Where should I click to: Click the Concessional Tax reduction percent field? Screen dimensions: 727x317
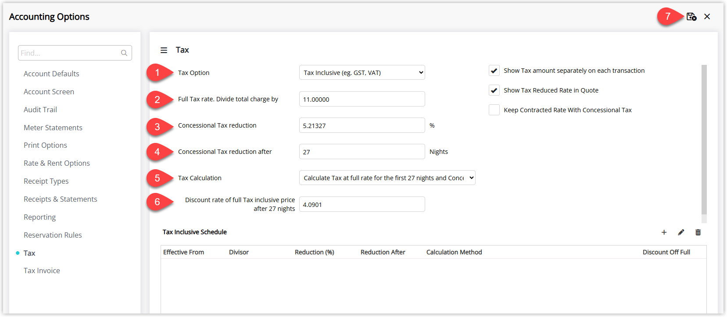coord(362,125)
